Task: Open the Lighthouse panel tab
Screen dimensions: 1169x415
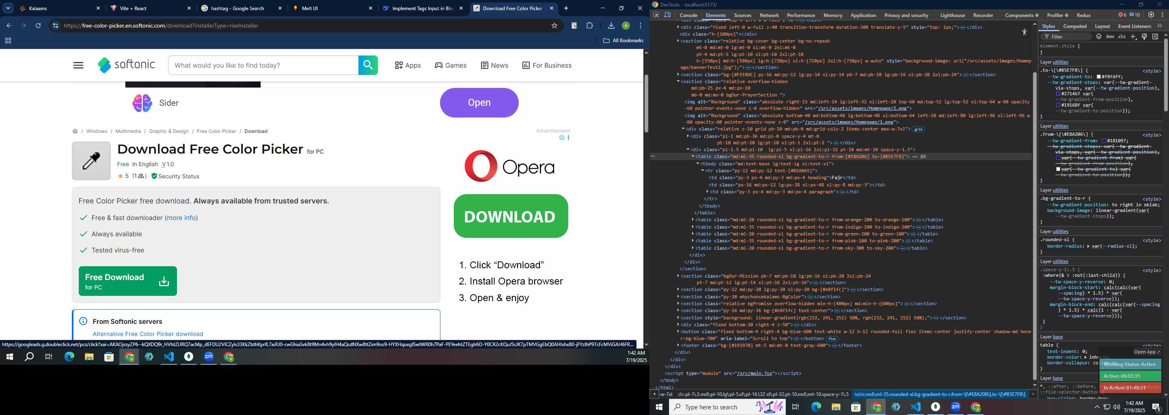Action: coord(952,15)
